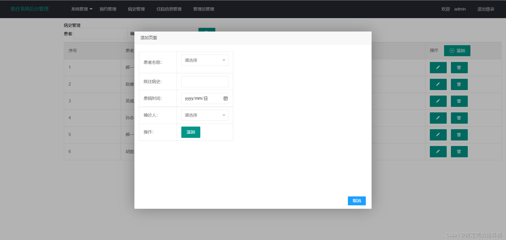
Task: Edit row 6 with the pencil icon
Action: (438, 152)
